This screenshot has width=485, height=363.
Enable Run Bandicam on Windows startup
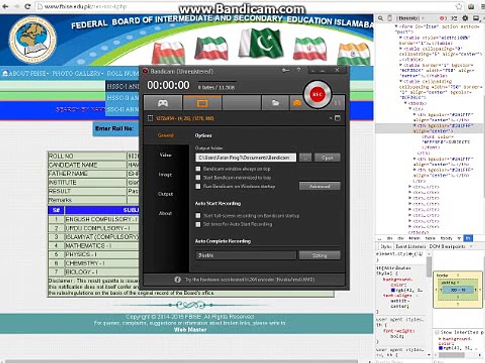coord(198,187)
